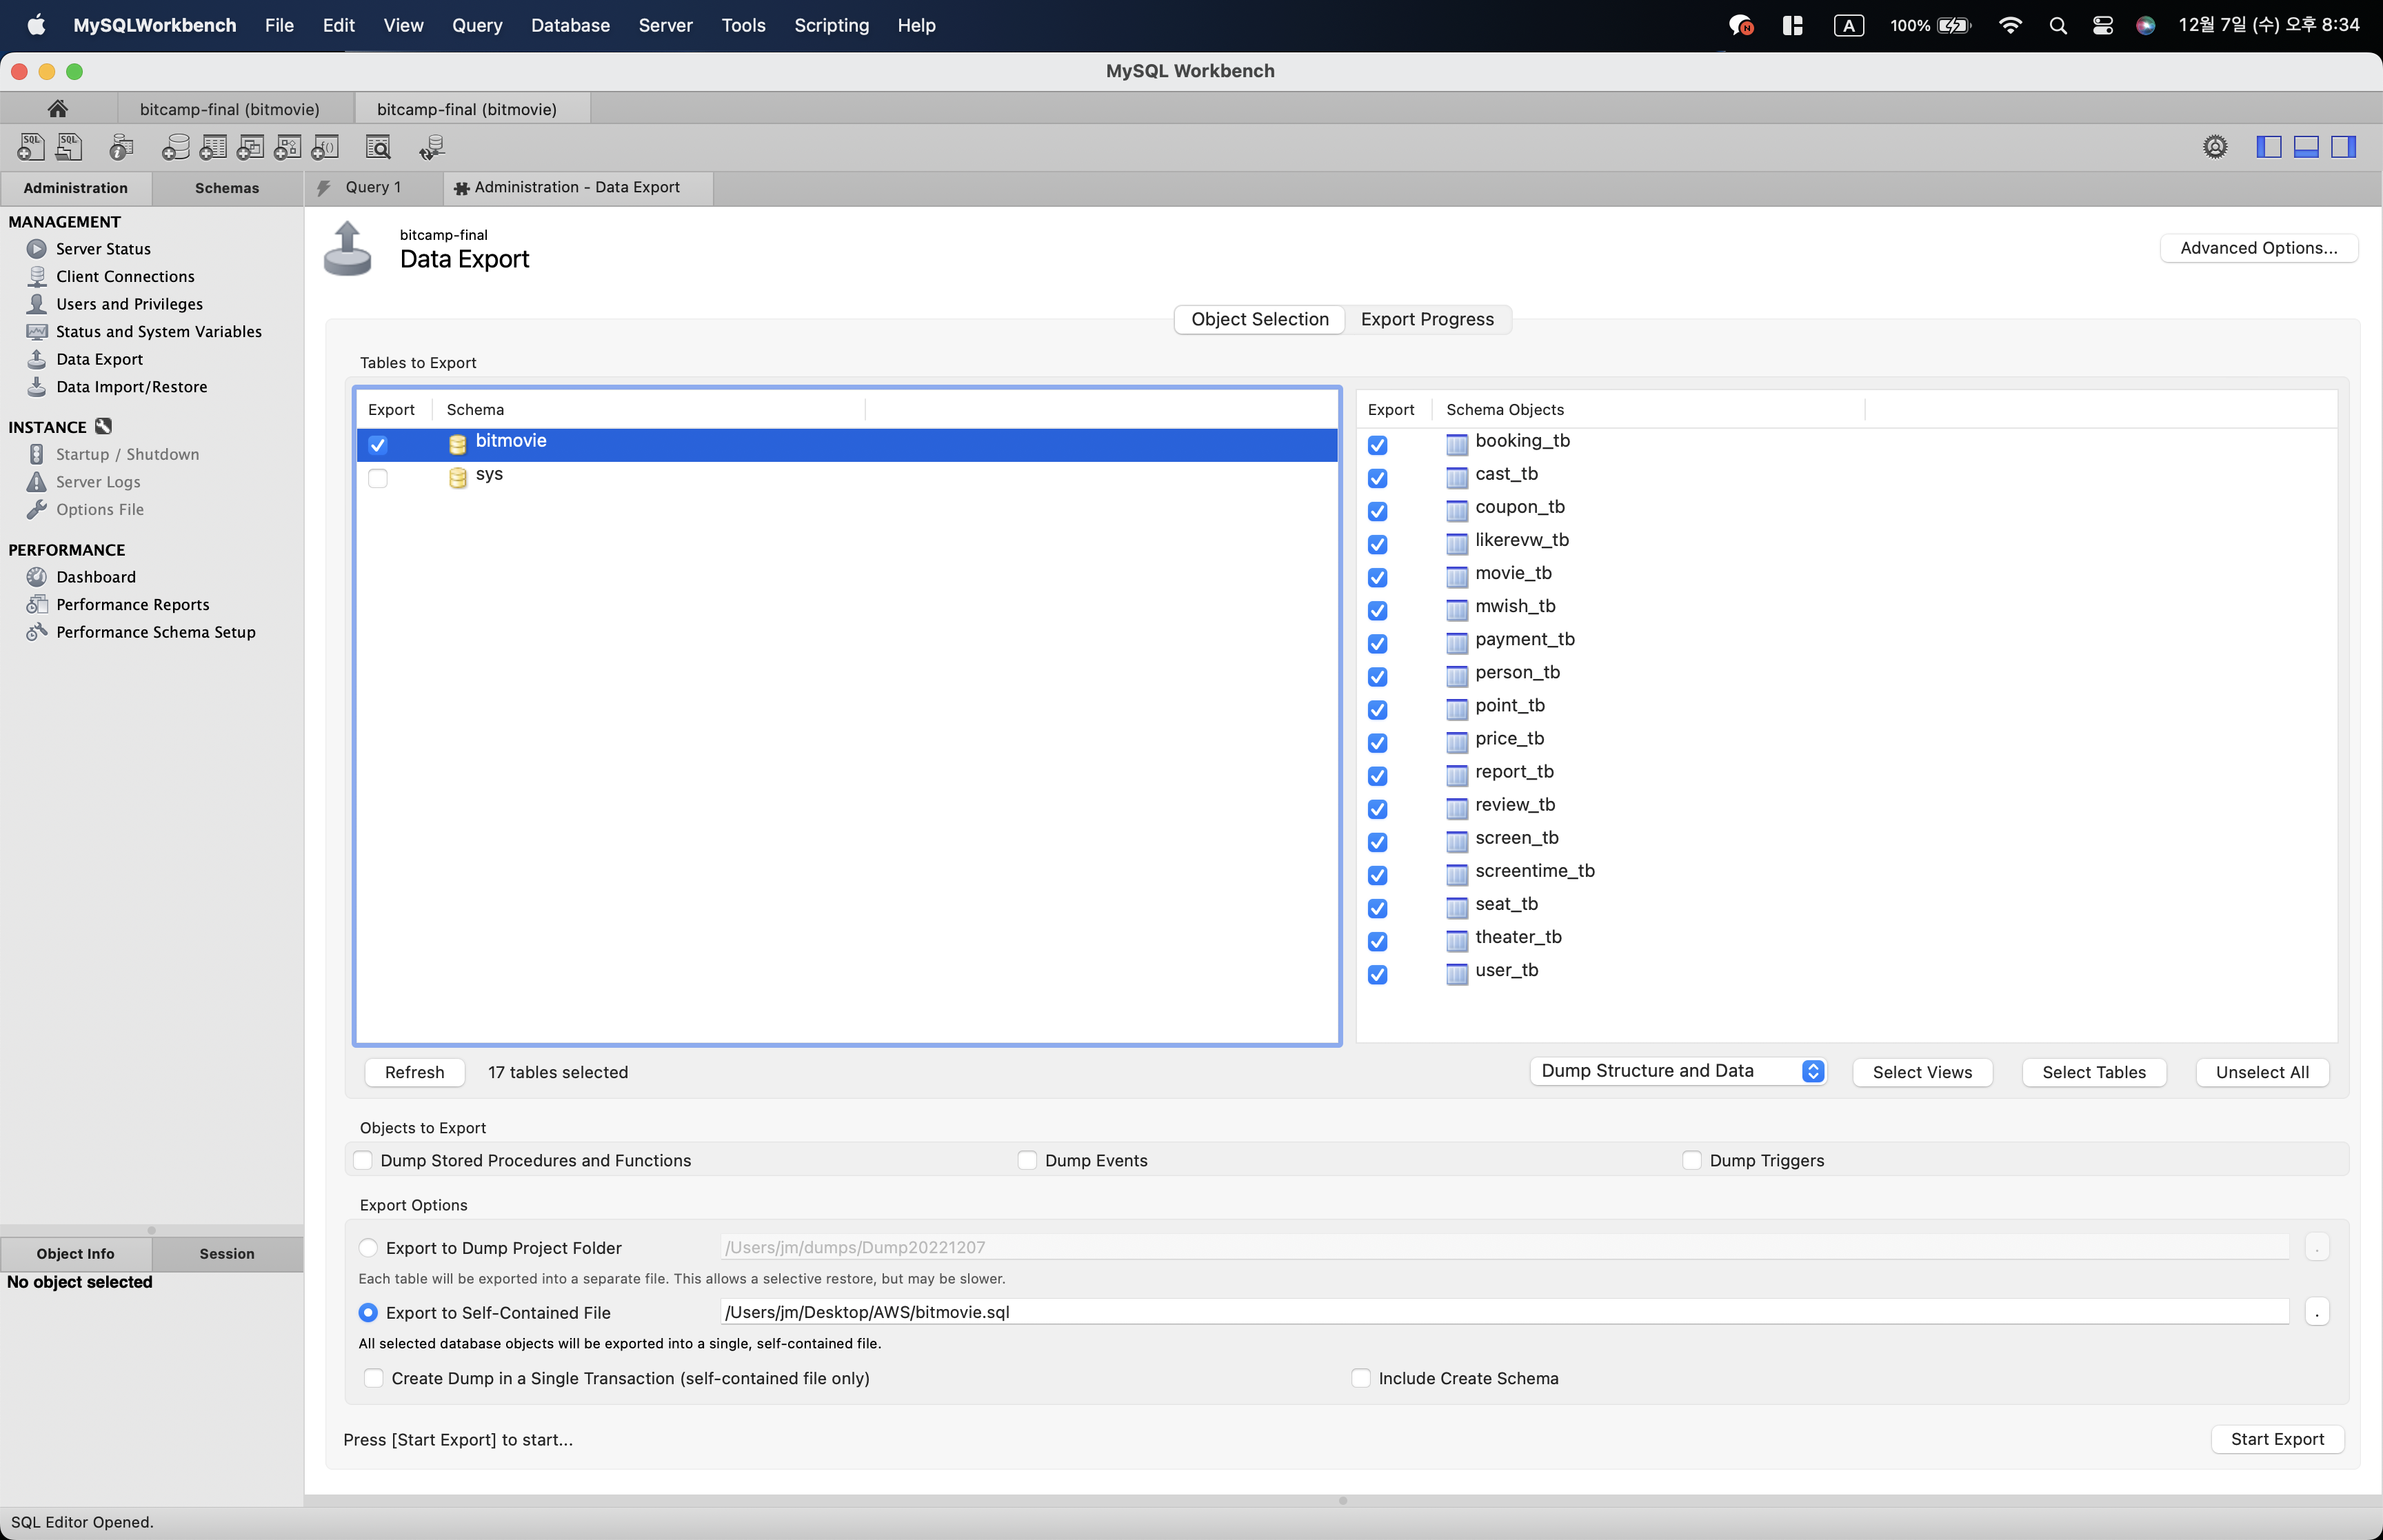Switch to the Schemas sidebar tab

(227, 188)
